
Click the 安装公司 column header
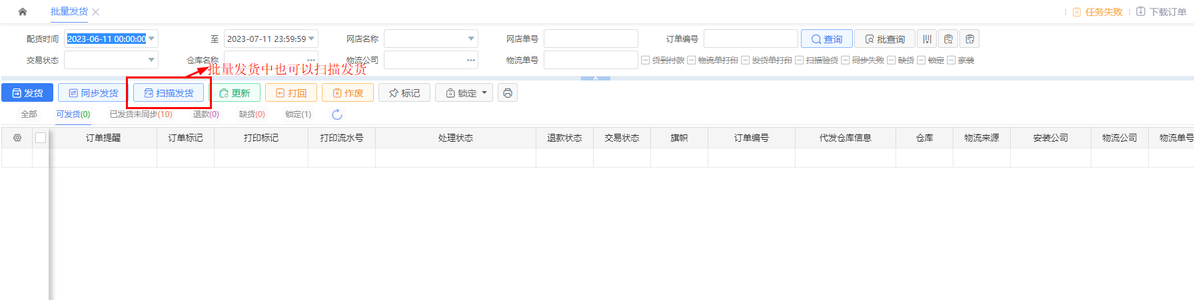1051,138
